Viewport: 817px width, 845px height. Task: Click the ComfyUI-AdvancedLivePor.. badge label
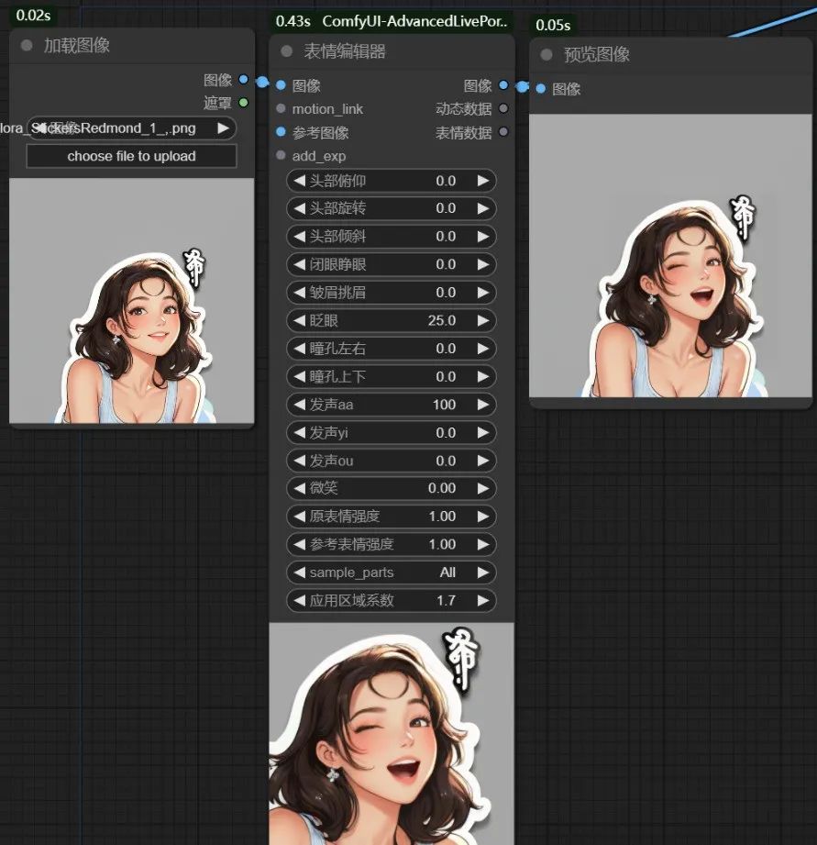pos(414,21)
